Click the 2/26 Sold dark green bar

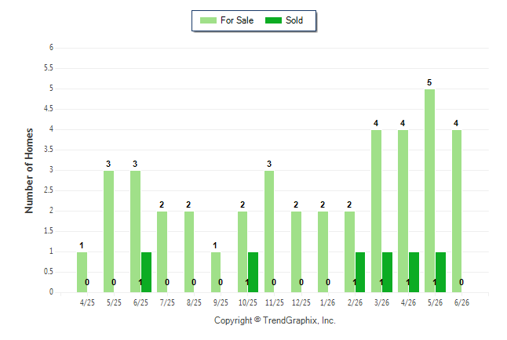click(360, 272)
